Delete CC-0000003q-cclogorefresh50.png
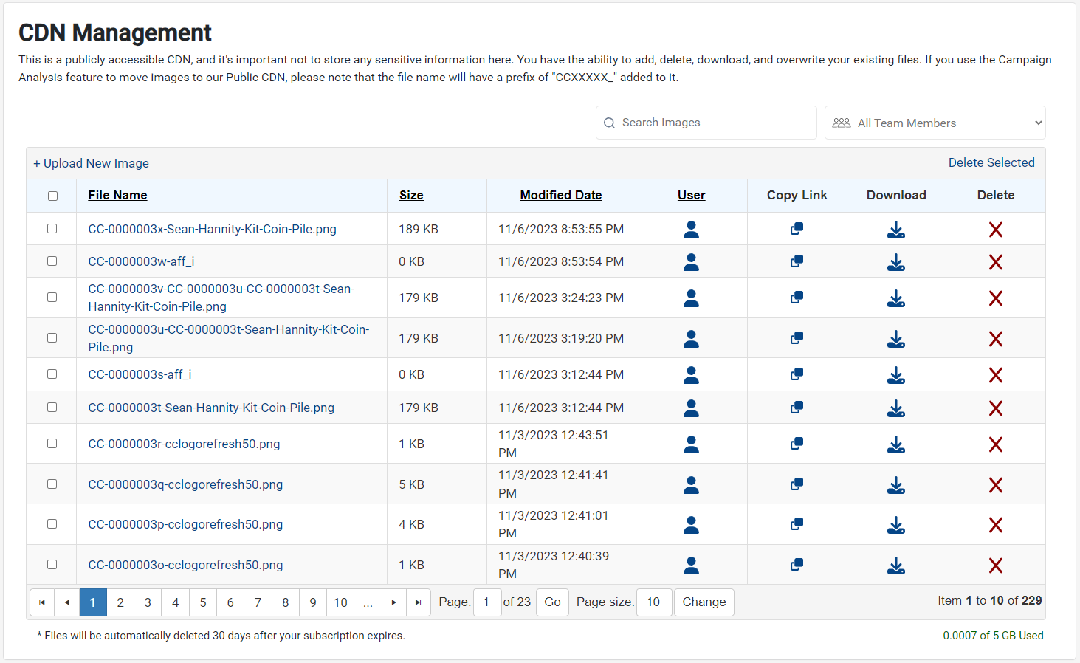This screenshot has height=663, width=1080. 996,484
